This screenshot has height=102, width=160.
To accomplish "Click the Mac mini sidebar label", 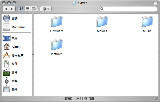I will point(18,27).
